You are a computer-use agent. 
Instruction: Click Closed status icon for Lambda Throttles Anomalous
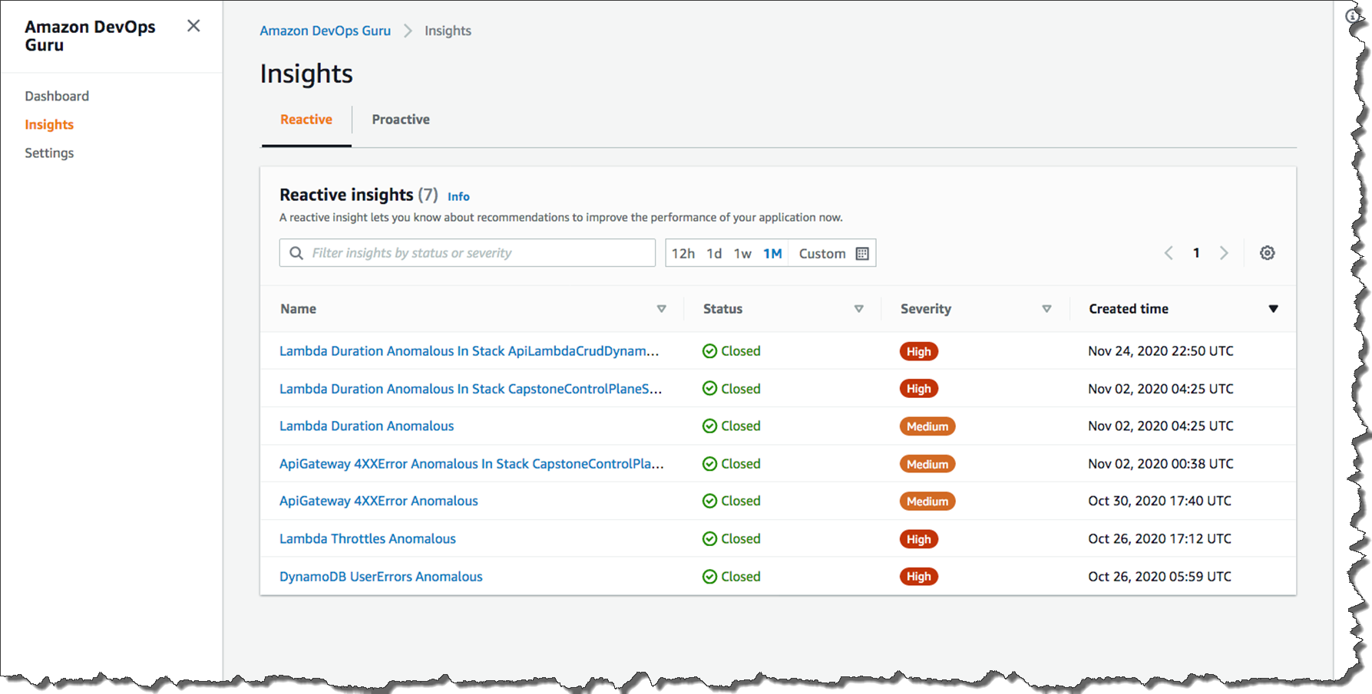709,539
